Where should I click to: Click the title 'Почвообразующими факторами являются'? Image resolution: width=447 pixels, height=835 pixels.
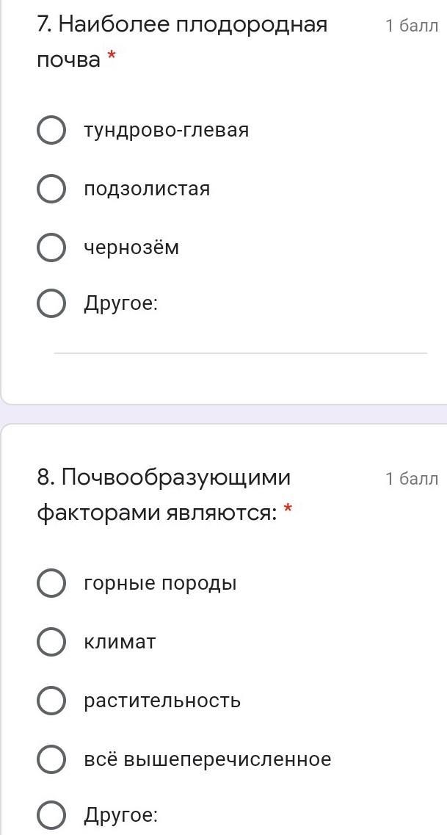[164, 495]
